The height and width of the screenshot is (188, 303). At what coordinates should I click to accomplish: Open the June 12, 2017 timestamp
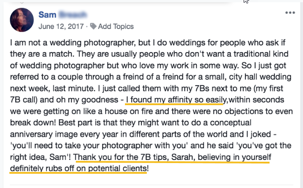coord(61,26)
